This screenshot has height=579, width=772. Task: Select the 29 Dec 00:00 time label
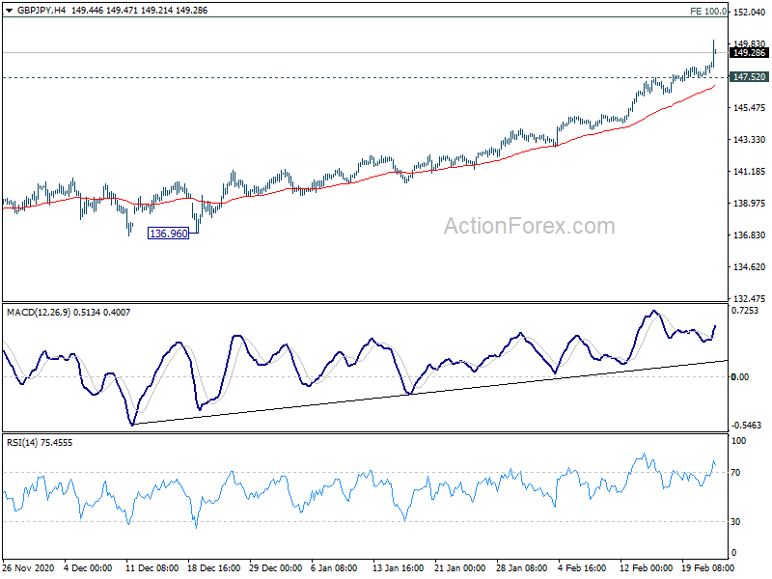[x=276, y=568]
